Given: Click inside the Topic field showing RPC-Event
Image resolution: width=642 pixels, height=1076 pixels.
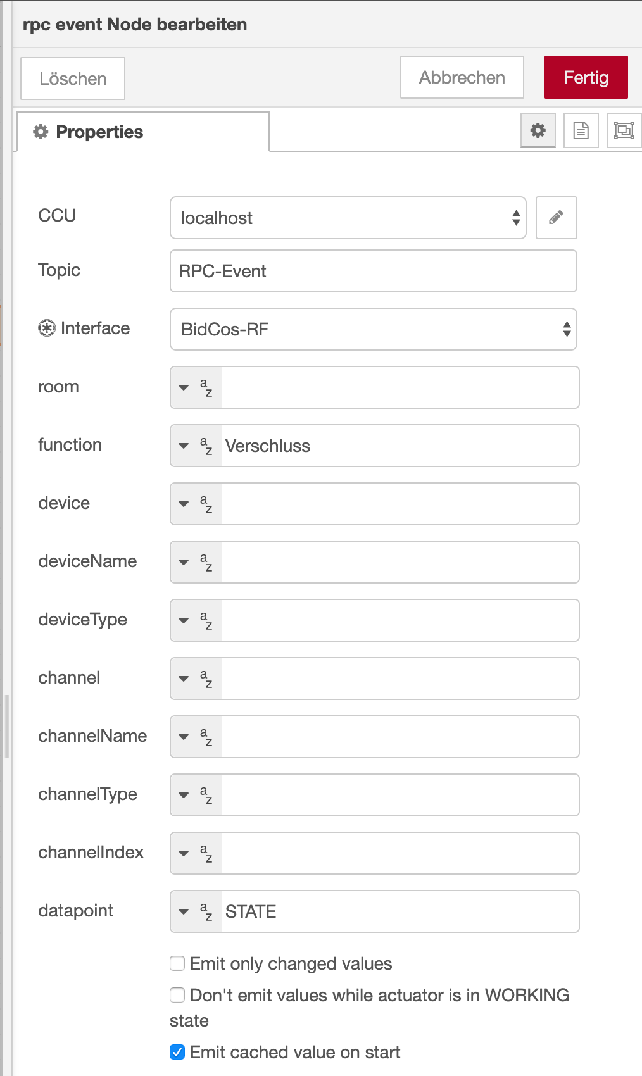Looking at the screenshot, I should pyautogui.click(x=373, y=271).
